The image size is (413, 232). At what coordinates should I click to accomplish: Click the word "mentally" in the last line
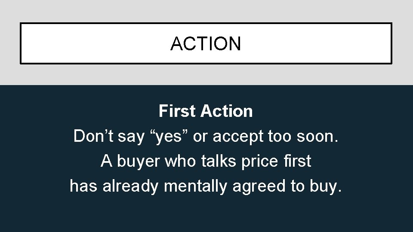click(195, 186)
